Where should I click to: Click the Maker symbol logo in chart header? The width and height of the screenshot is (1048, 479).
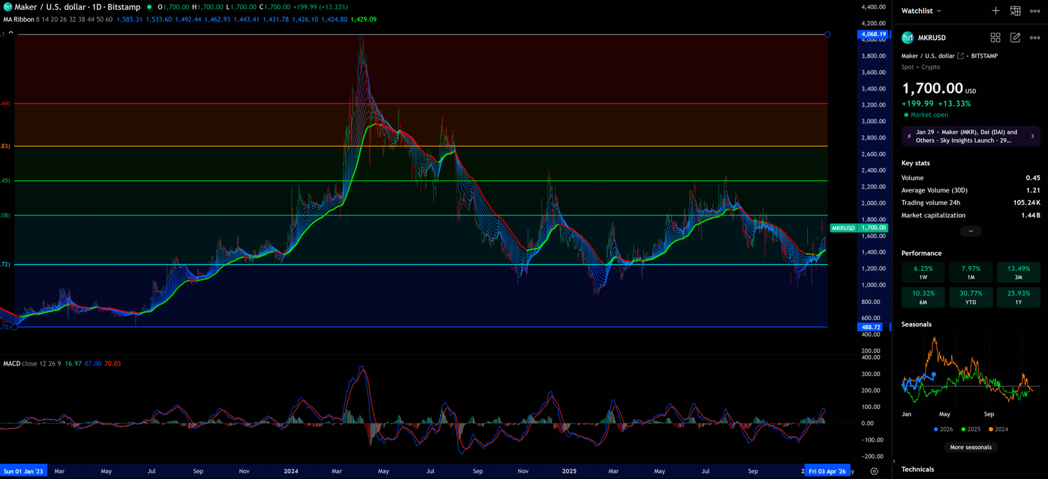8,7
